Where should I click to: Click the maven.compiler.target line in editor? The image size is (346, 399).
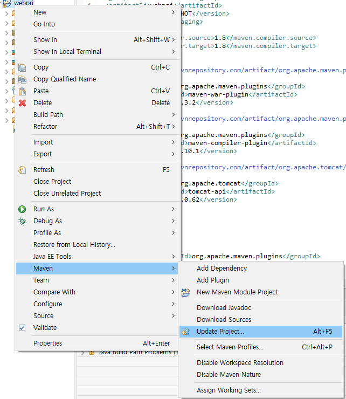[x=248, y=46]
